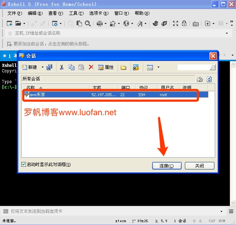Open the 文件(F) menu
236x225 pixels.
pos(15,13)
